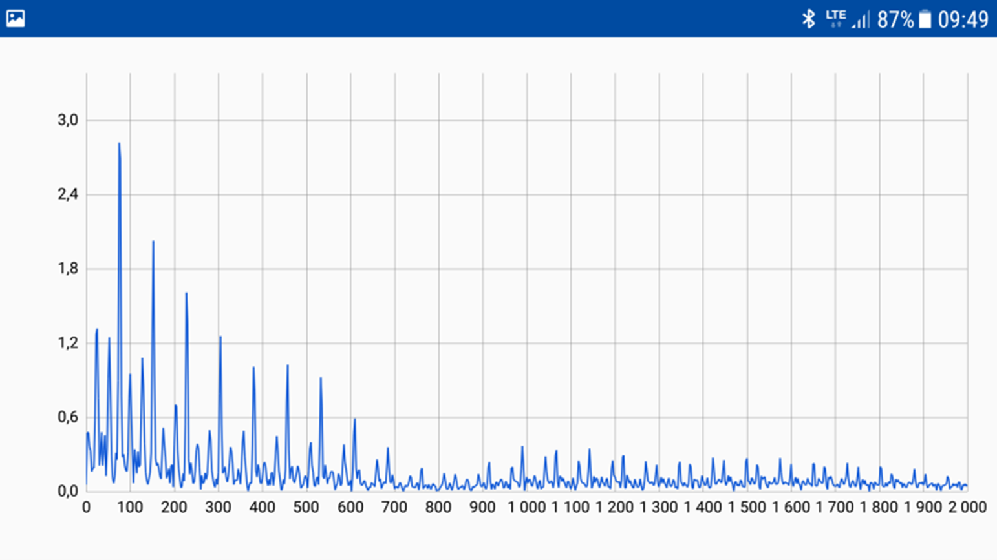Tap the 500 label on the horizontal axis
The height and width of the screenshot is (560, 997).
[306, 508]
